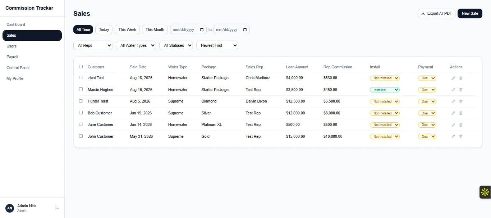Change install status for Hunter Terst
Screen dimensions: 491x218
385,101
